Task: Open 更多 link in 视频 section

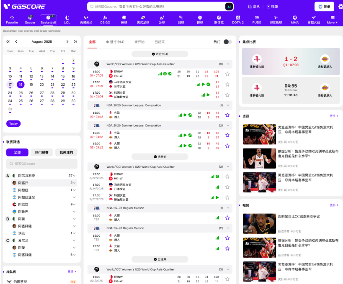Action: click(334, 205)
